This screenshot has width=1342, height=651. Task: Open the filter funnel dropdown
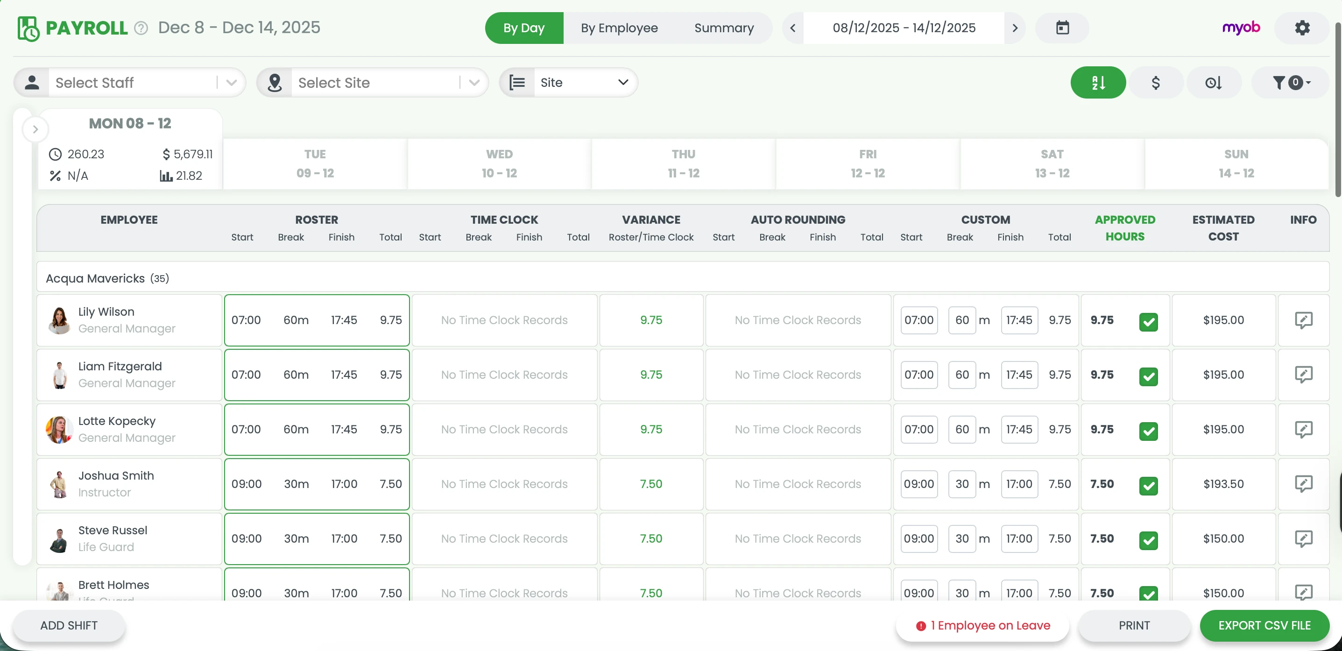point(1290,82)
